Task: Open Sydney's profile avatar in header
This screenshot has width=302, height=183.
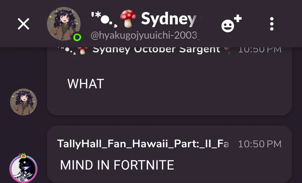Action: (x=64, y=24)
